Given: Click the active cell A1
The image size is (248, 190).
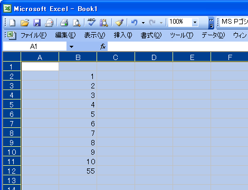Looking at the screenshot, I should [40, 66].
